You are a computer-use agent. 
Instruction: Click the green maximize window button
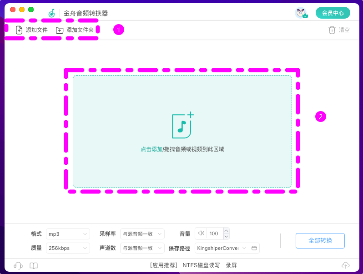pyautogui.click(x=31, y=10)
